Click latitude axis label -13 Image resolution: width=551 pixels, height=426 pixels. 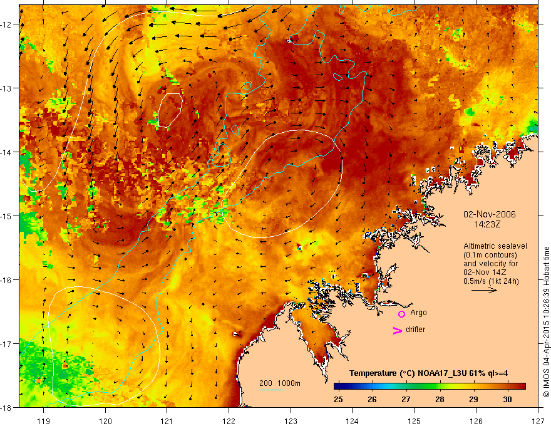click(6, 88)
